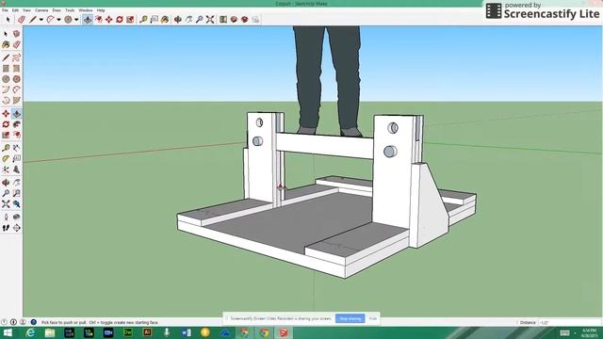
Task: Open the Shapes tool dropdown arrow
Action: click(76, 20)
